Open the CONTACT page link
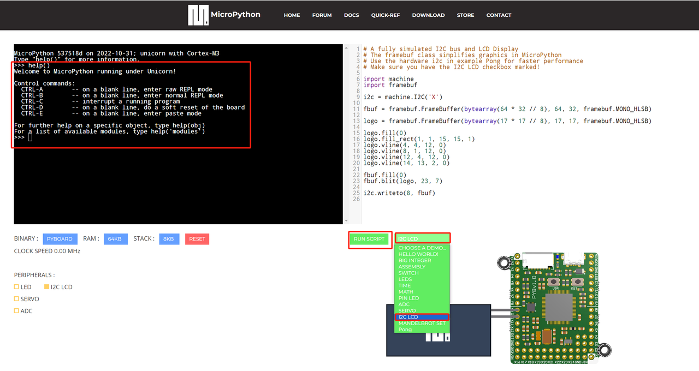The image size is (699, 371). (499, 15)
